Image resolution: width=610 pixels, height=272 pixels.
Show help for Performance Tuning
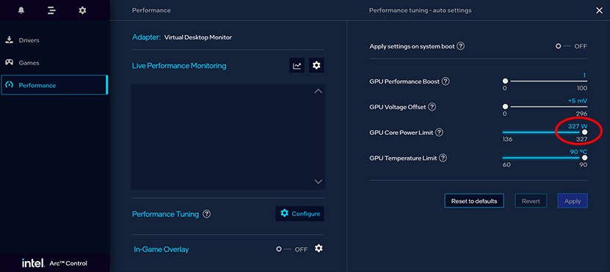point(207,214)
